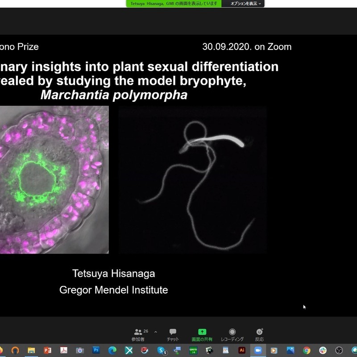357x357 pixels.
Task: Open File Explorer from the taskbar
Action: [x=31, y=350]
